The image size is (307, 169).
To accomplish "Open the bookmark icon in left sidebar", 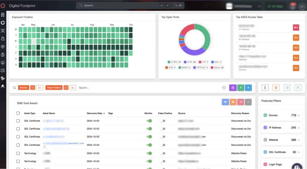I will point(3,15).
